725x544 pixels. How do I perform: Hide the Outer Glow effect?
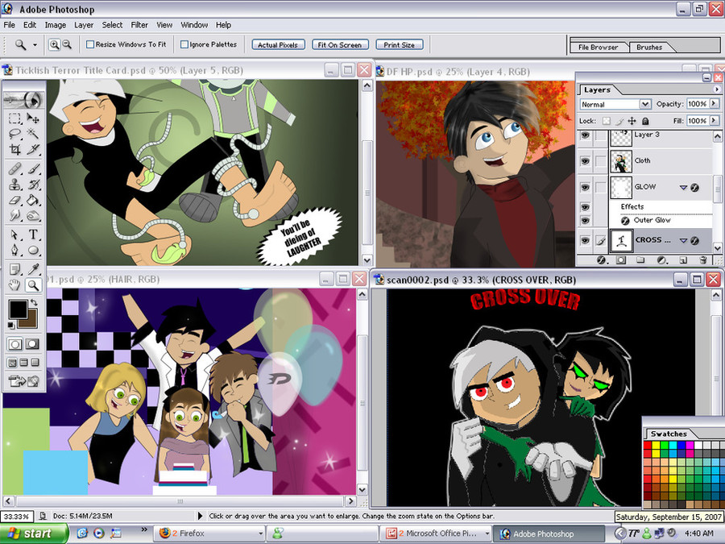pos(586,221)
